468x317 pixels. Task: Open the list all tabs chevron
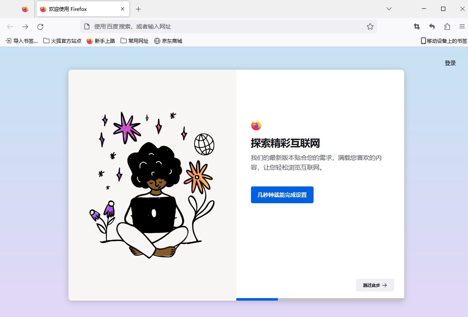coord(389,9)
